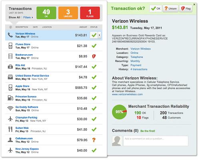Image resolution: width=200 pixels, height=162 pixels.
Task: Mark the transaction as OK
Action: click(x=156, y=9)
